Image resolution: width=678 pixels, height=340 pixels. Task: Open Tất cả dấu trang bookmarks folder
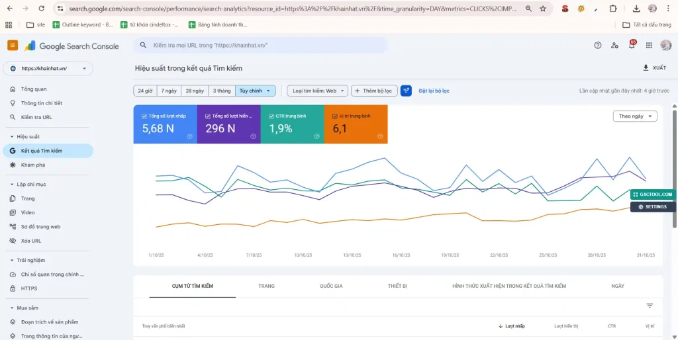[x=647, y=24]
